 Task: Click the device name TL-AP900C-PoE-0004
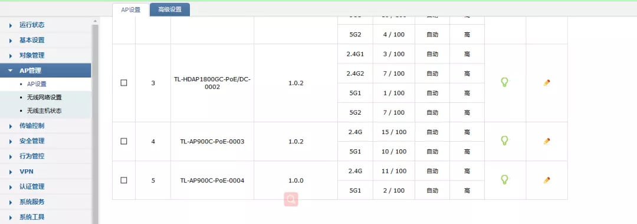[212, 180]
